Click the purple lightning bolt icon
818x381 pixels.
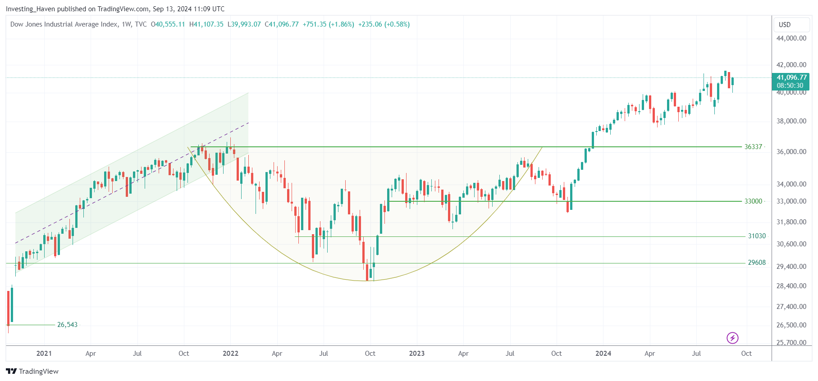(x=732, y=338)
